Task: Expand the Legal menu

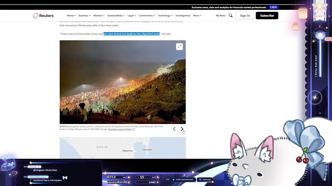Action: click(132, 16)
